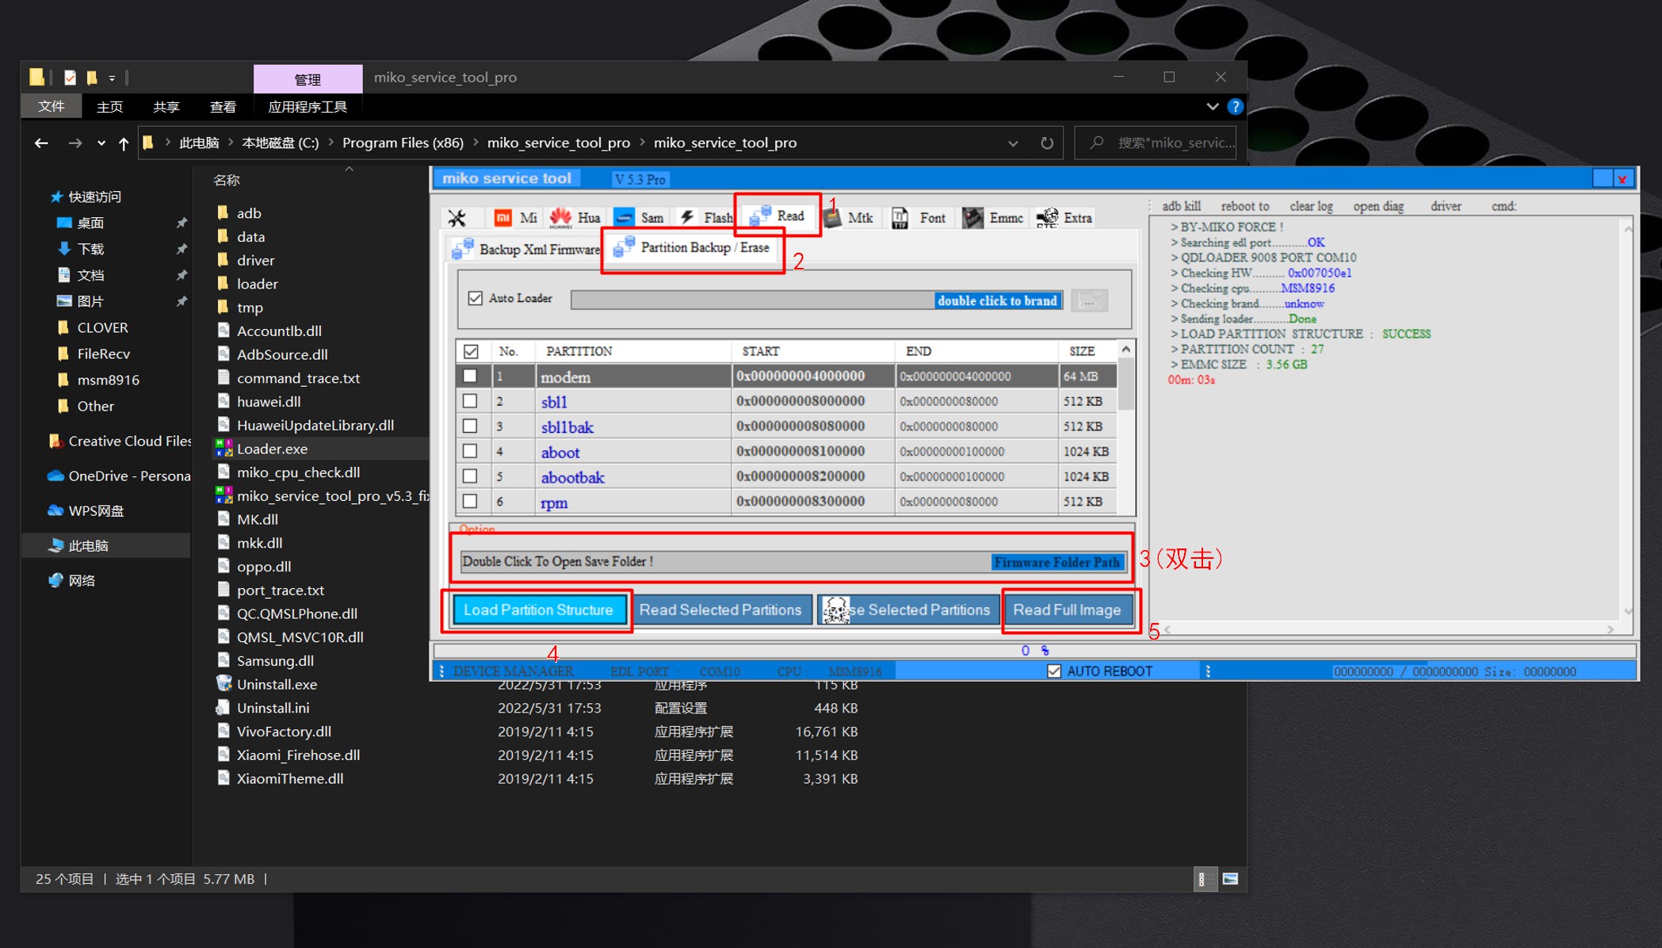The width and height of the screenshot is (1662, 948).
Task: Select the Mi Xiaomi tab icon
Action: pyautogui.click(x=515, y=218)
